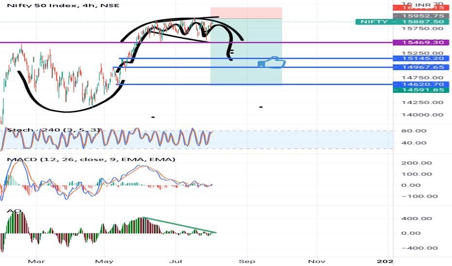
Task: Click the blue 15145.20 price label
Action: (x=421, y=59)
